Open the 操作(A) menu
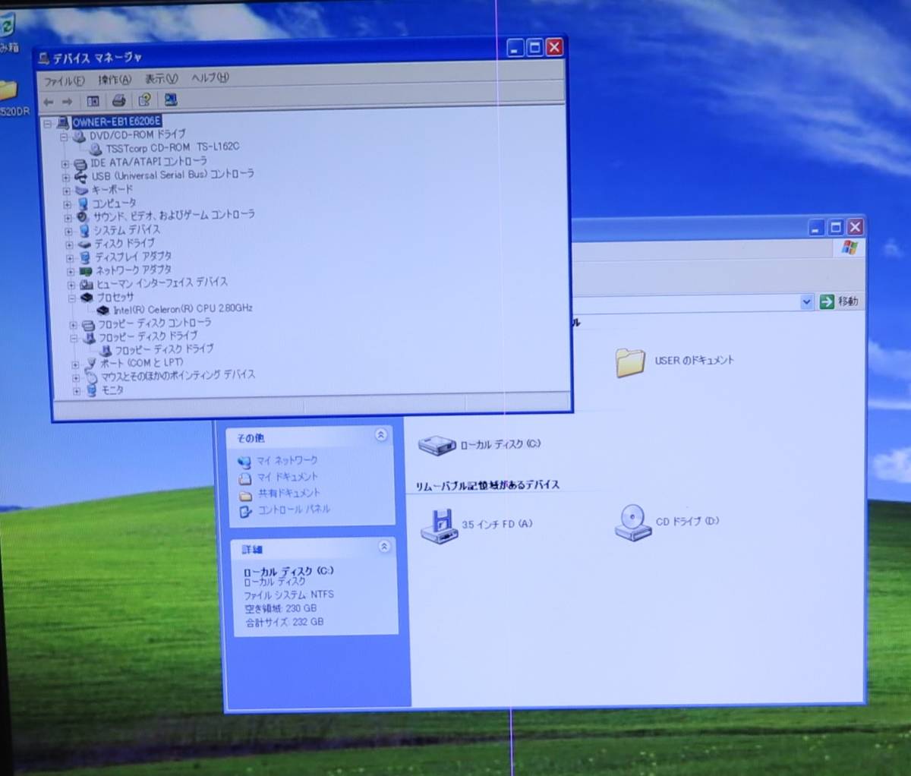The image size is (911, 776). click(x=114, y=80)
